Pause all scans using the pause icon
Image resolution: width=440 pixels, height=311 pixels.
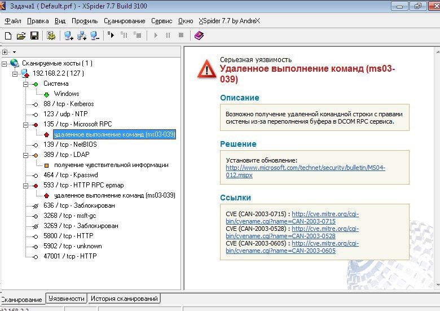click(x=168, y=36)
